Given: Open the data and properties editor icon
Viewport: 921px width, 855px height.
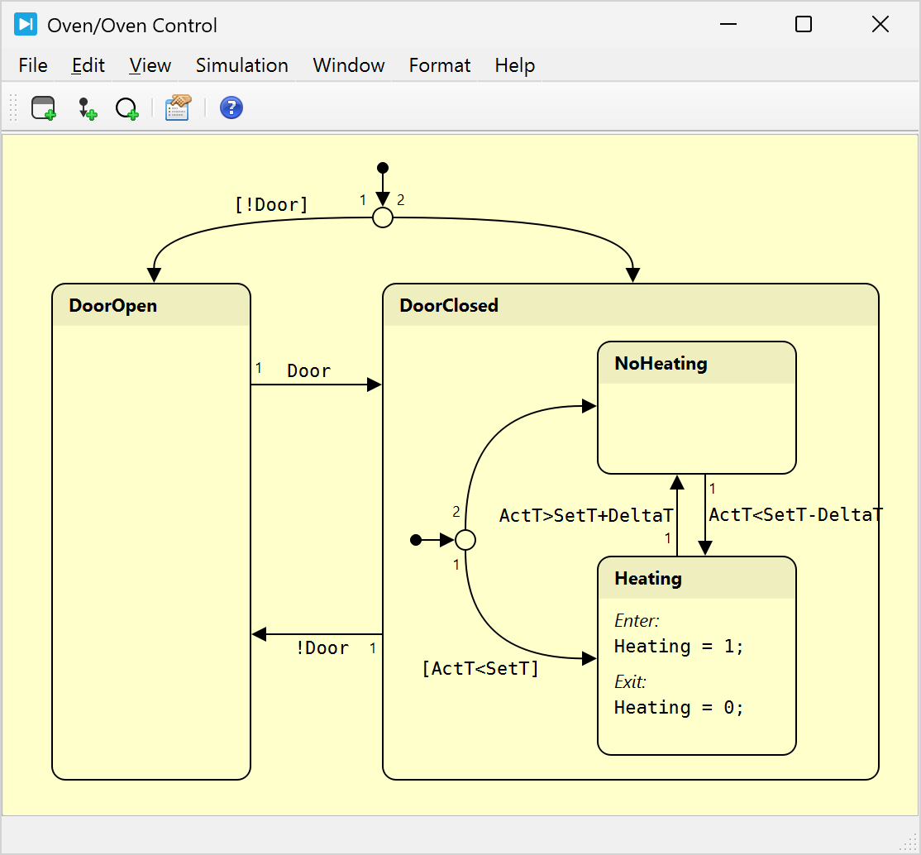Looking at the screenshot, I should pos(178,107).
